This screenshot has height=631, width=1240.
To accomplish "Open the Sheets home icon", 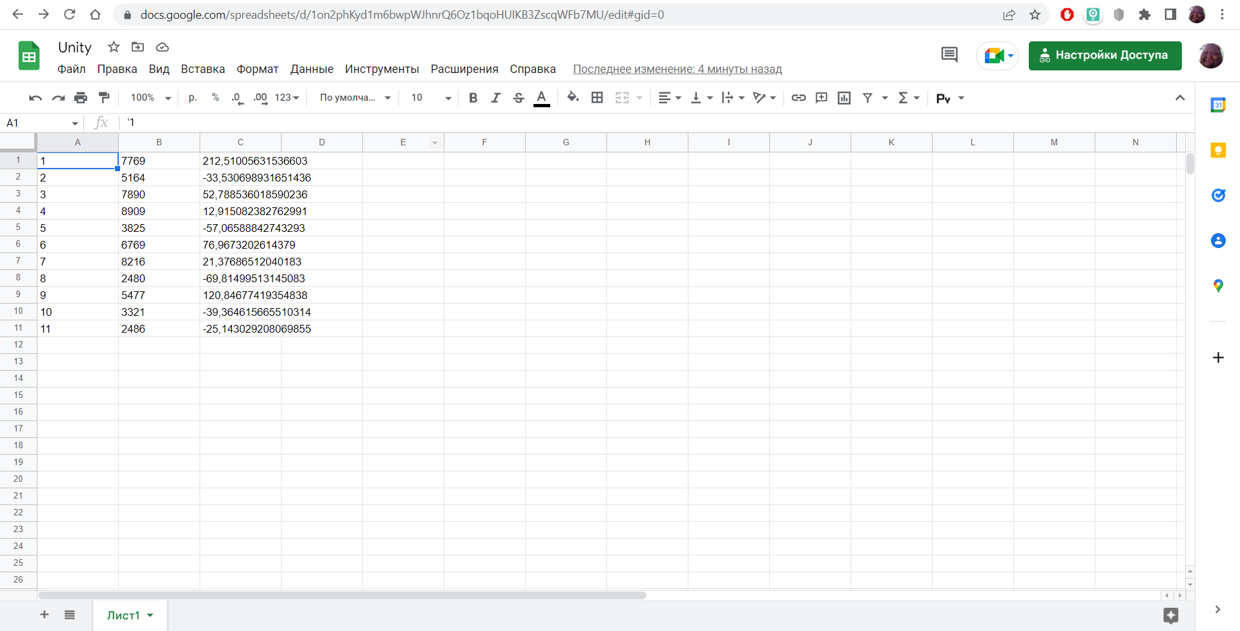I will (29, 56).
